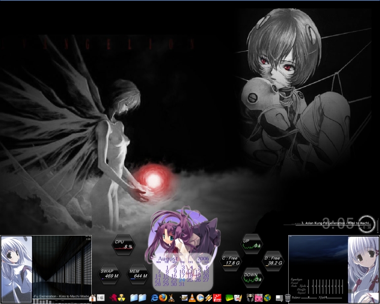Viewport: 380px width, 304px height.
Task: Toggle Repeat playback option
Action: point(302,293)
